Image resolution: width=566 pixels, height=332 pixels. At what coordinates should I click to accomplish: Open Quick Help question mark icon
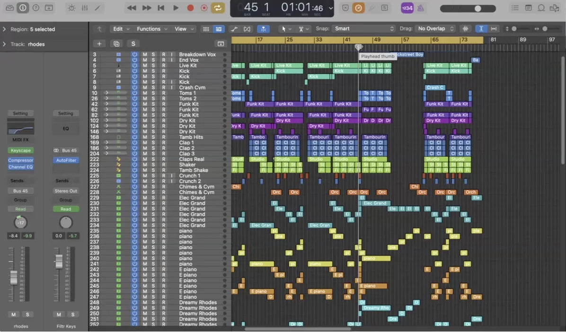(x=36, y=8)
